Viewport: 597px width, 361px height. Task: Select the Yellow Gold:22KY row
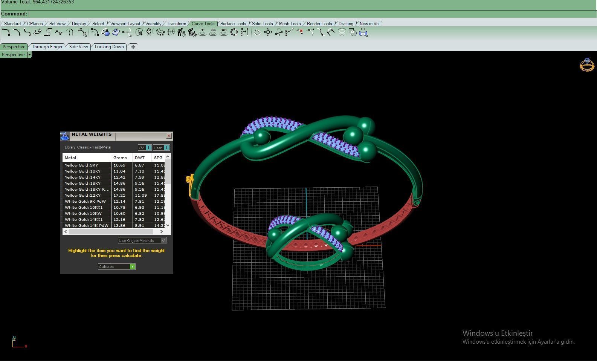pyautogui.click(x=114, y=195)
